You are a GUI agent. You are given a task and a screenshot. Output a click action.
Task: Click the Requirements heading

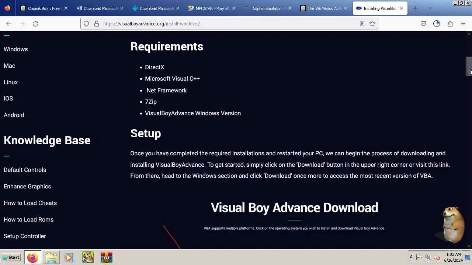(x=167, y=46)
